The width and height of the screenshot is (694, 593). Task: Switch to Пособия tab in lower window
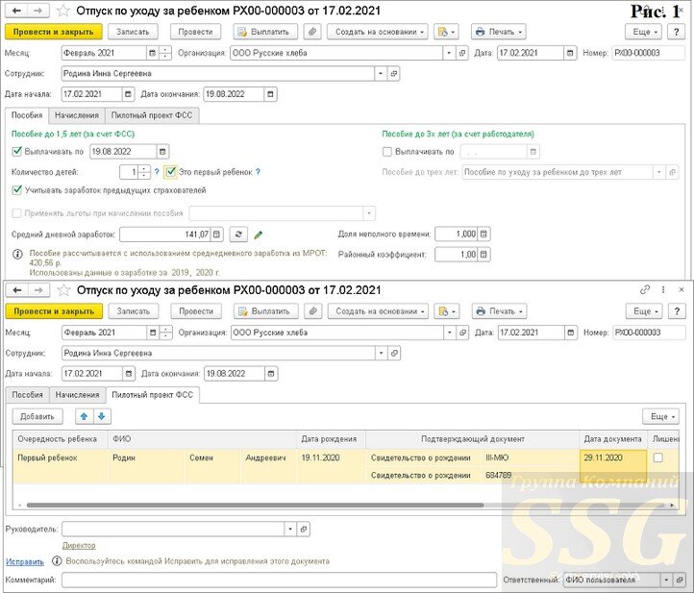pos(28,394)
